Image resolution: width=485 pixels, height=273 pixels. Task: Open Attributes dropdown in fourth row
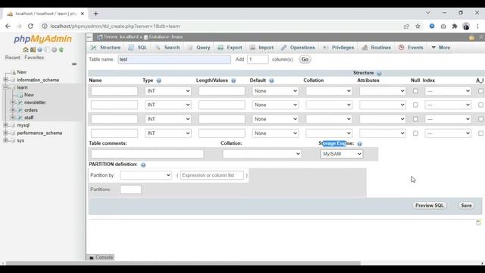point(382,133)
